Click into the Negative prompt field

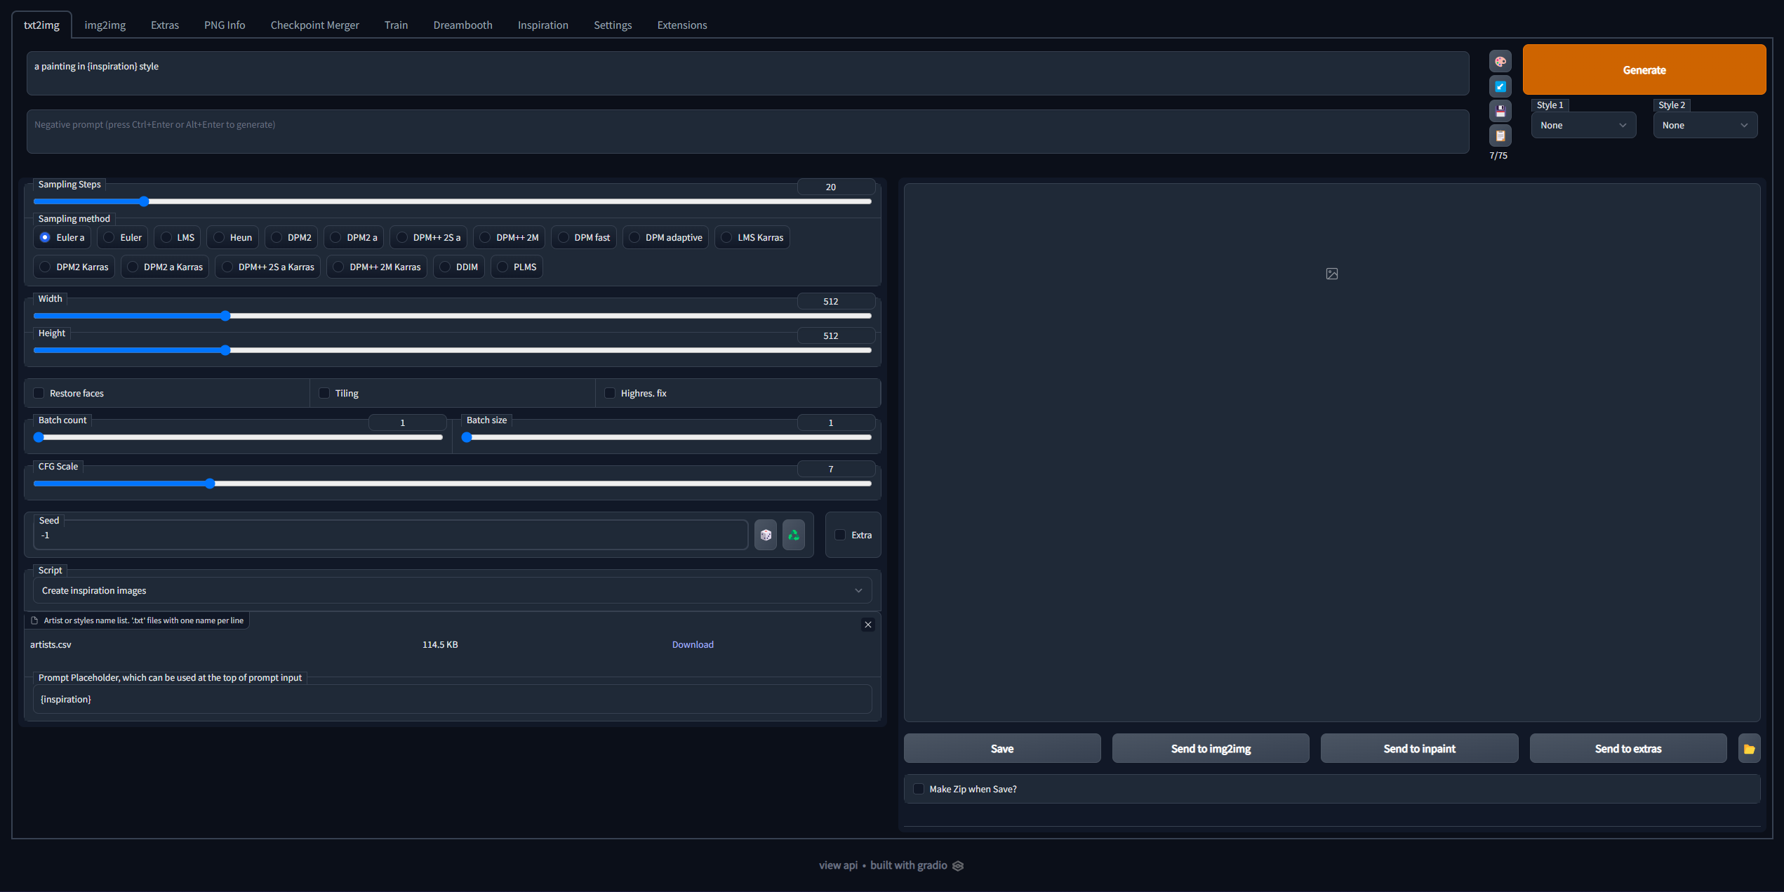747,131
